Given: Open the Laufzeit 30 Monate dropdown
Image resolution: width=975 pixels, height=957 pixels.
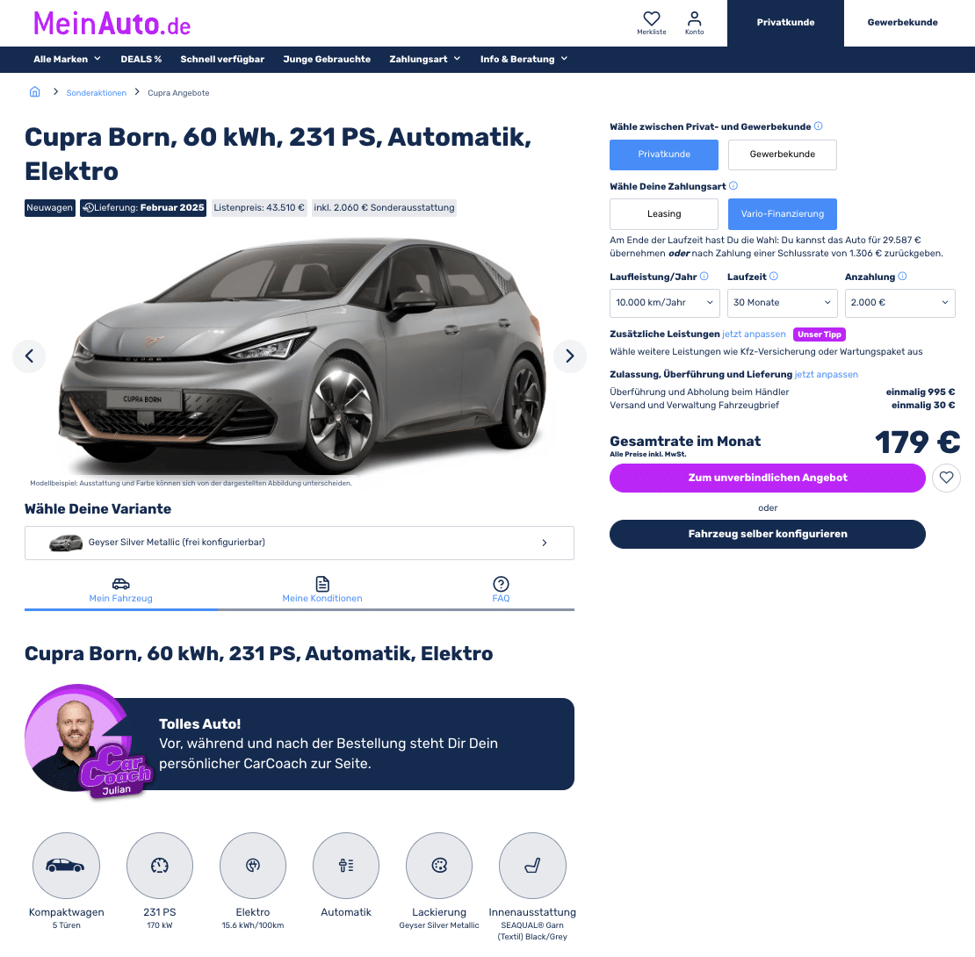Looking at the screenshot, I should pos(782,303).
